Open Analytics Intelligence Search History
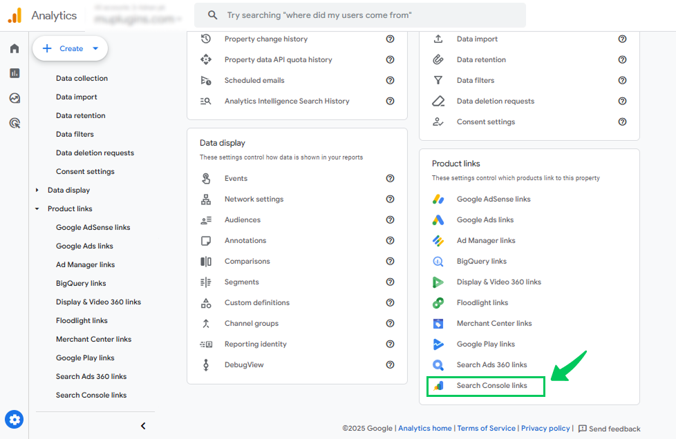Screen dimensions: 676x439 287,101
